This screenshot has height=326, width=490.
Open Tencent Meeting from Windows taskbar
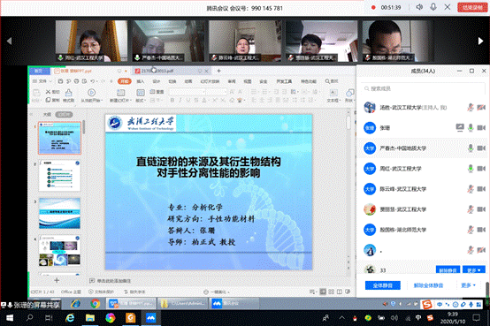pyautogui.click(x=151, y=318)
